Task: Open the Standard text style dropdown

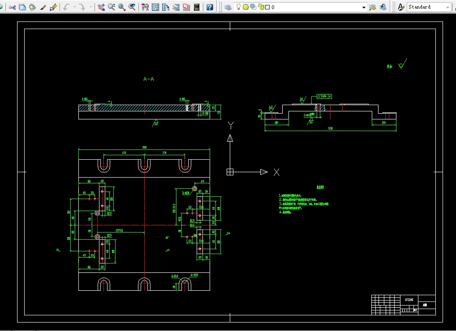Action: tap(429, 7)
